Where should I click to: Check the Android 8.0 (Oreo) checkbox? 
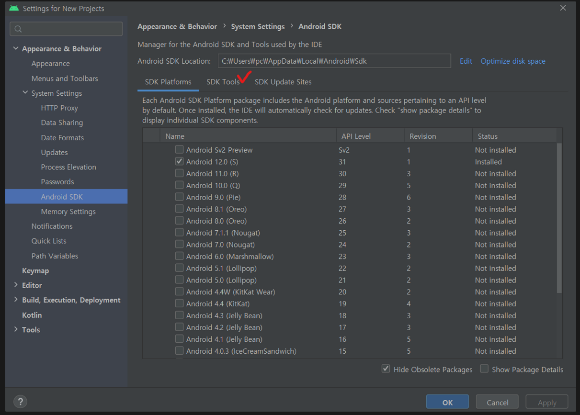pos(179,220)
